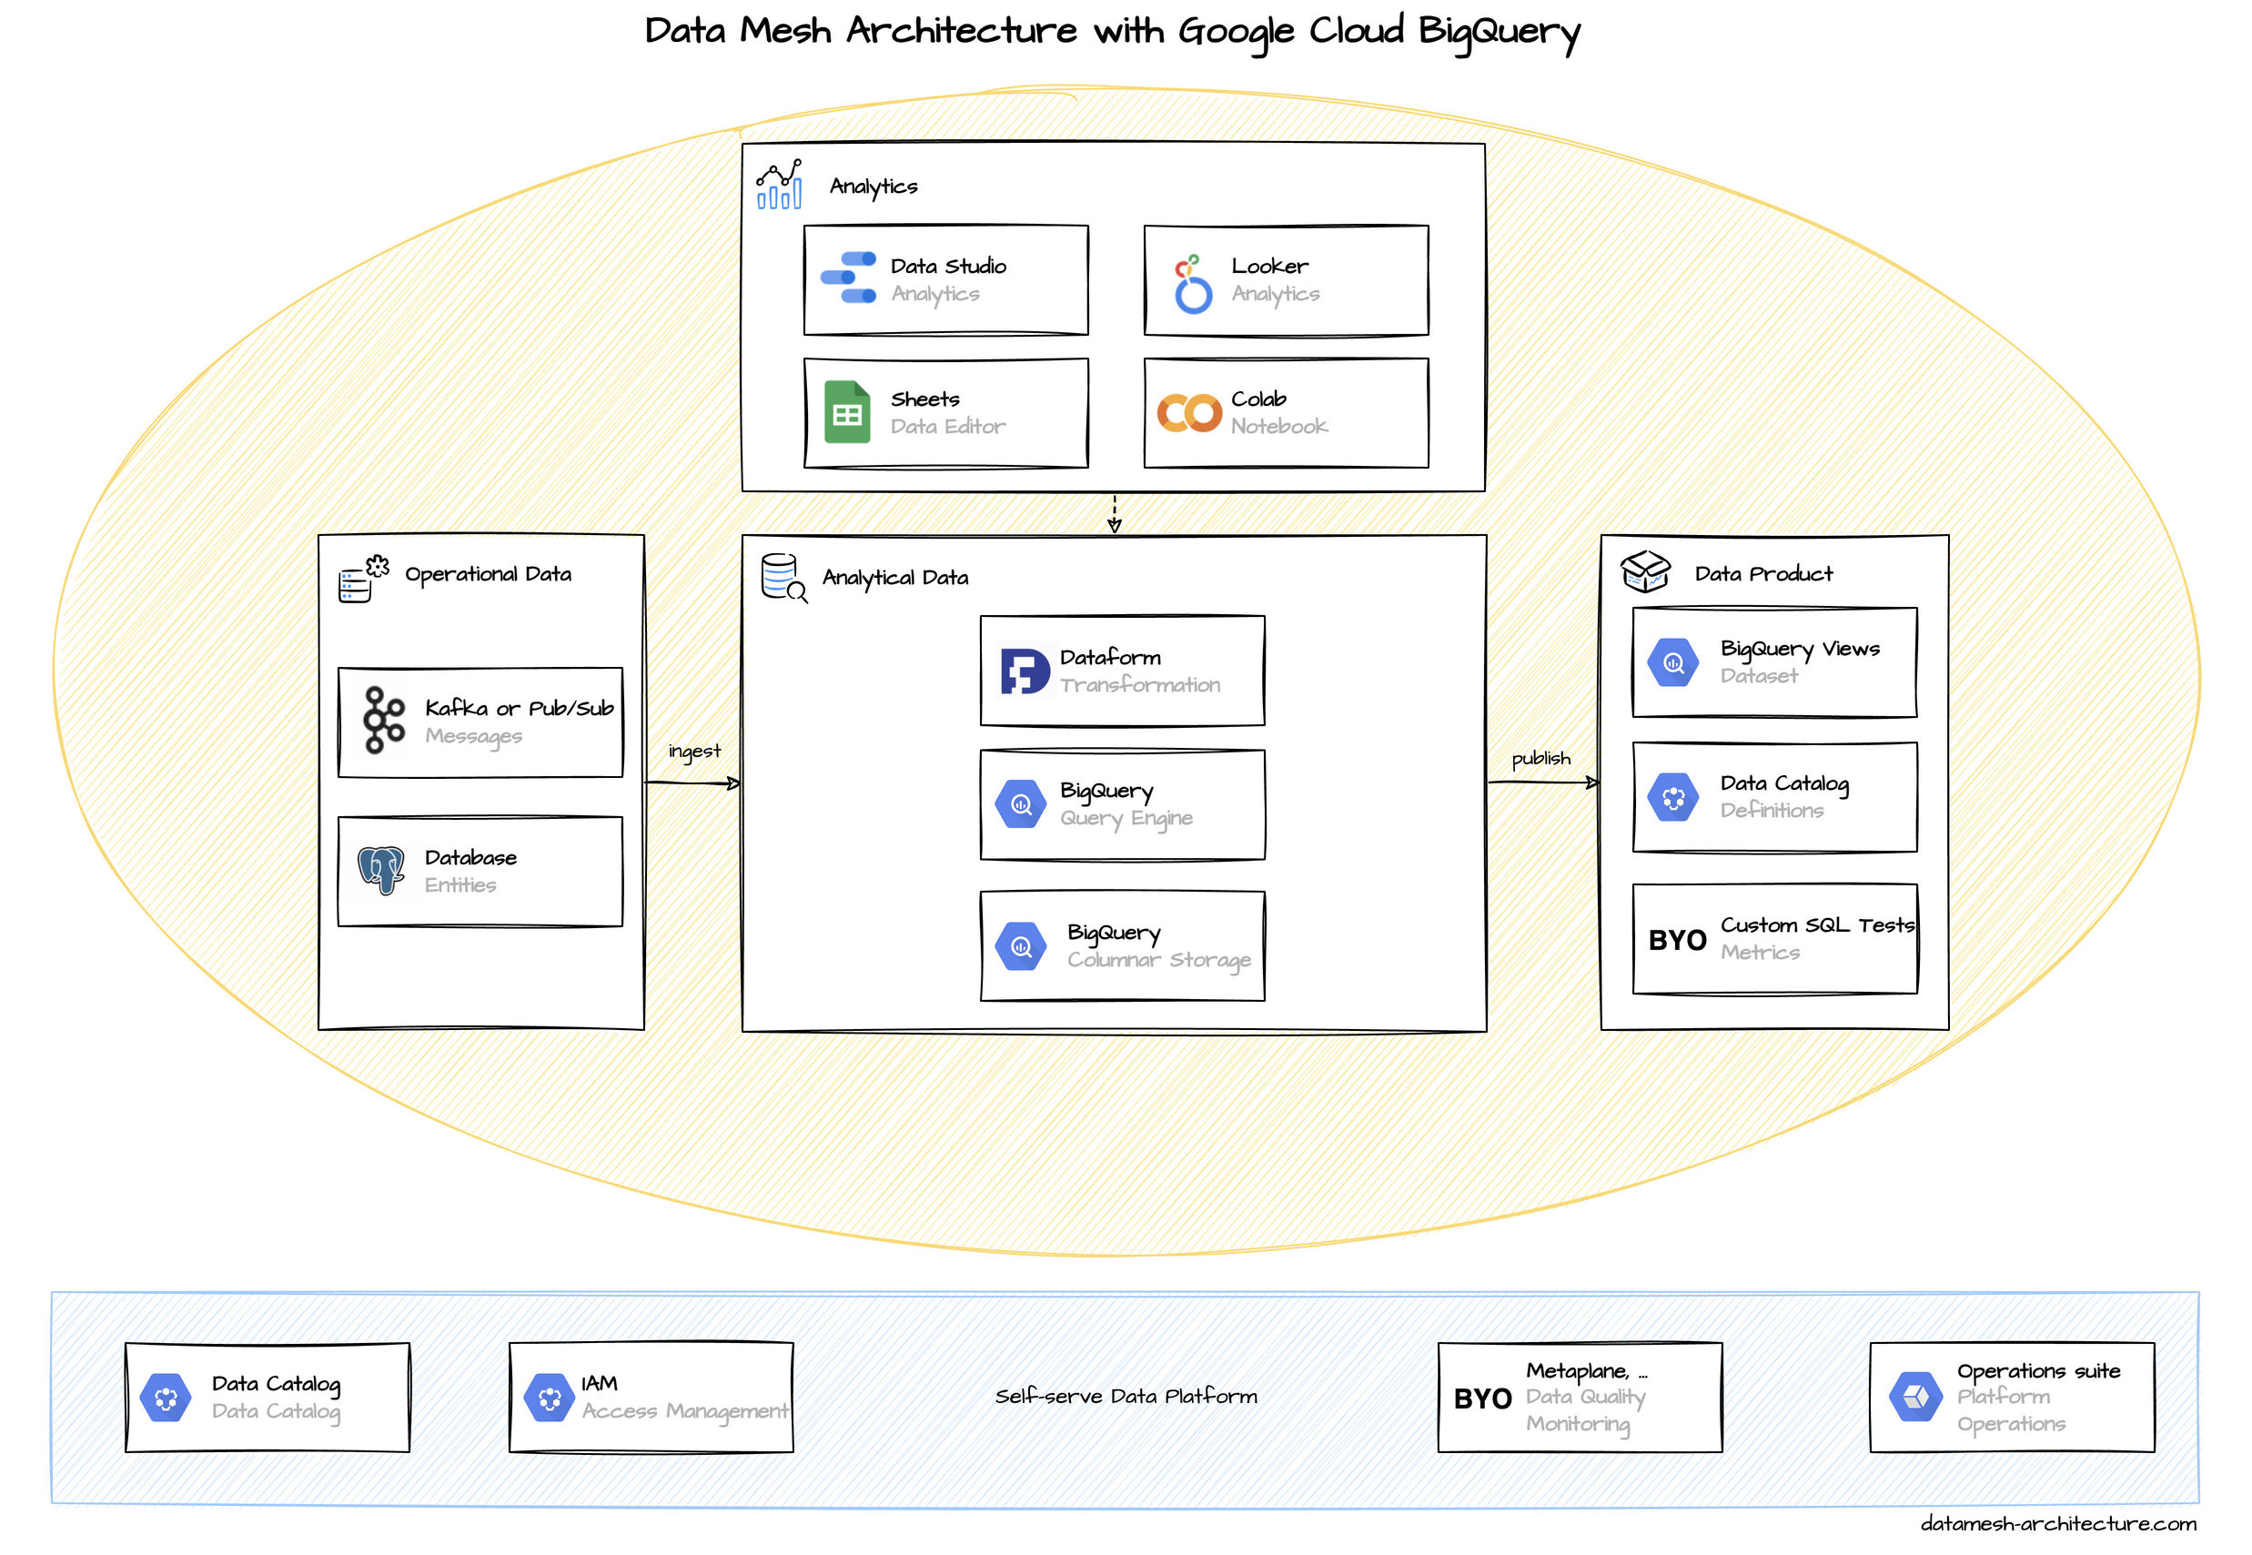Select the Metrics subtitle under Custom SQL Tests
Viewport: 2252px width, 1555px height.
(1760, 953)
